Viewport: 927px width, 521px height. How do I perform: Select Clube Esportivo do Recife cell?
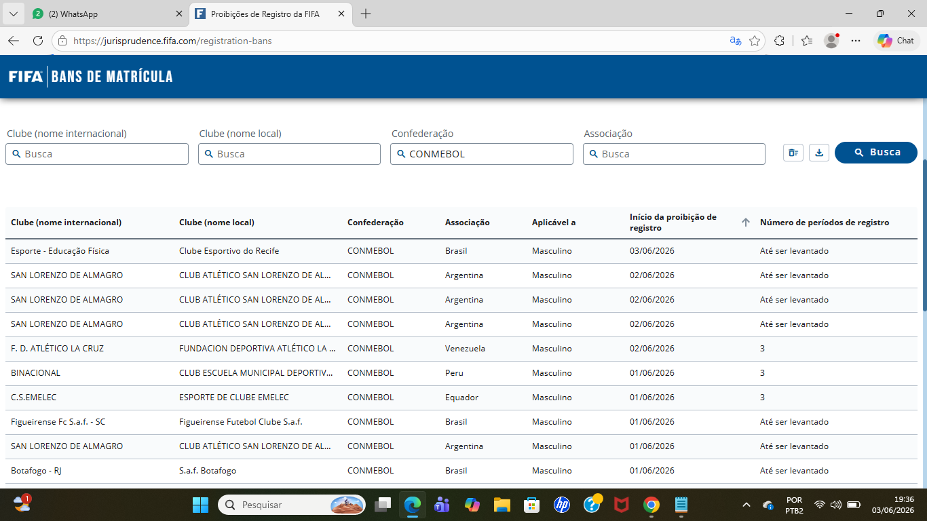coord(229,251)
